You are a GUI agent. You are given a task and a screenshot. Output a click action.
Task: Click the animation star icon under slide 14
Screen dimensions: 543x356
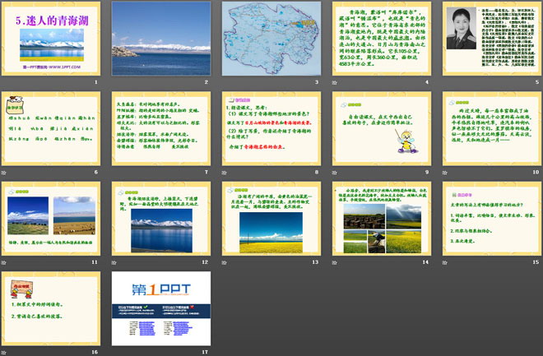coord(334,262)
